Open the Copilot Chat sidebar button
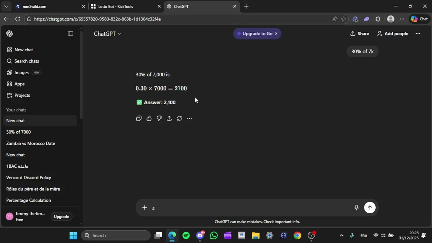This screenshot has height=243, width=432. click(419, 19)
